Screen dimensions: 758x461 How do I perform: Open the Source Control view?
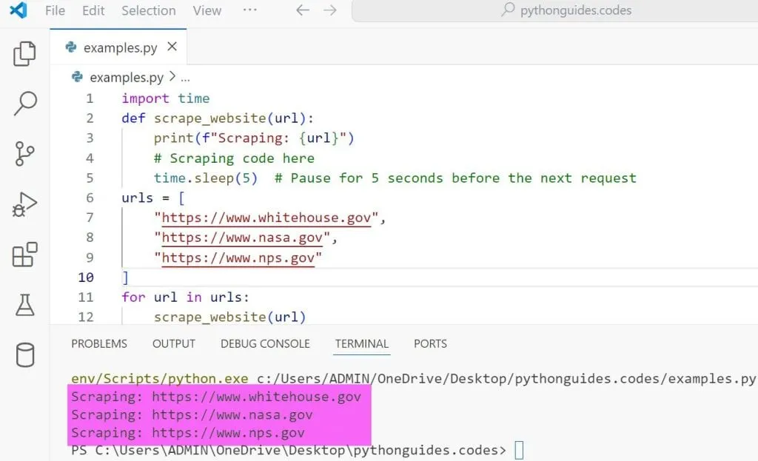tap(24, 155)
